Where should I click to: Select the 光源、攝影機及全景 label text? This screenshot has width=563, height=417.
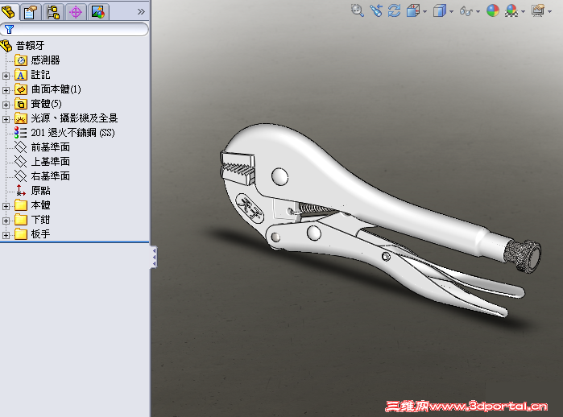click(74, 118)
